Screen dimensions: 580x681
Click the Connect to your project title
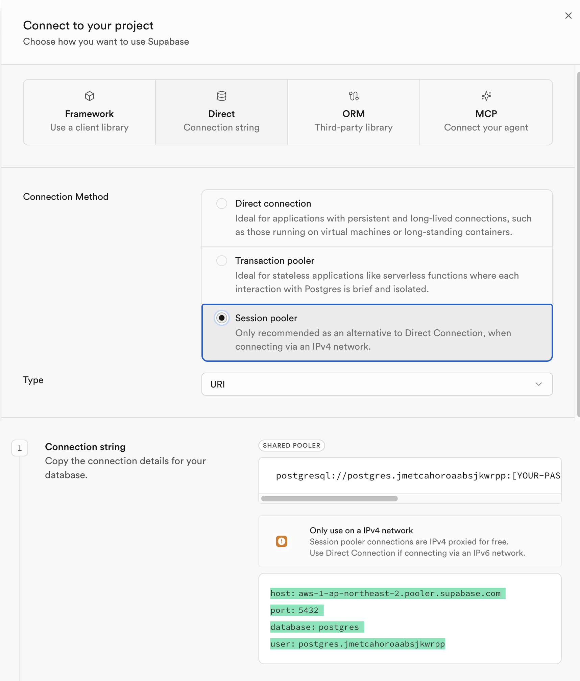88,25
